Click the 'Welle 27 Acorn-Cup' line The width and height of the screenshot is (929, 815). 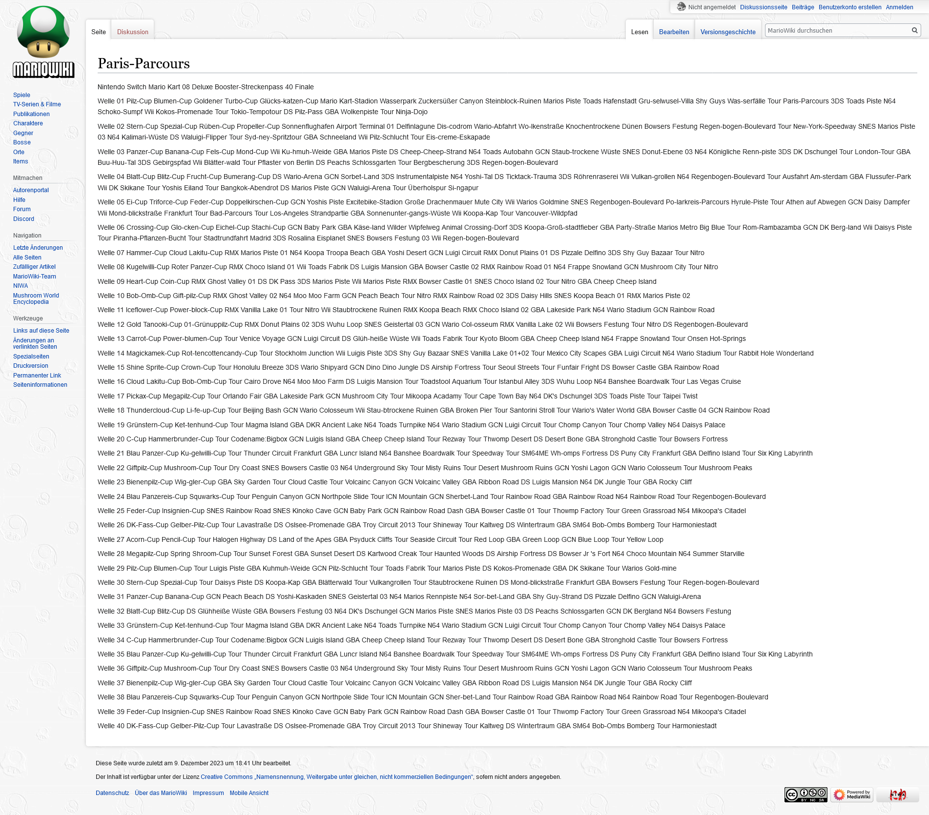pos(380,539)
